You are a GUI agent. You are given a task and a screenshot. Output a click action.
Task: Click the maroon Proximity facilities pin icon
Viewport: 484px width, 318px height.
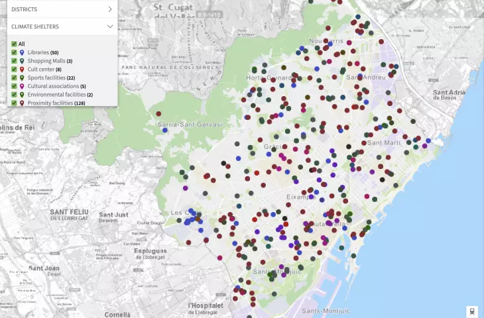tap(22, 103)
